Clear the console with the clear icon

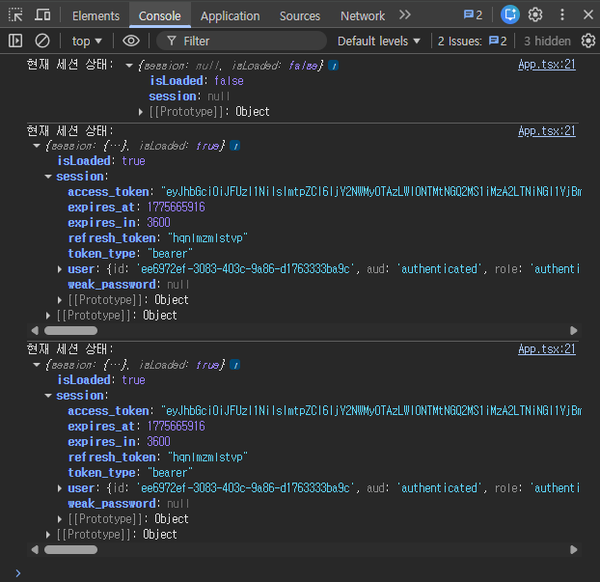tap(42, 41)
